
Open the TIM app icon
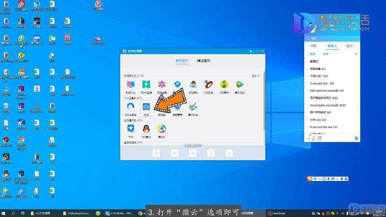131,129
